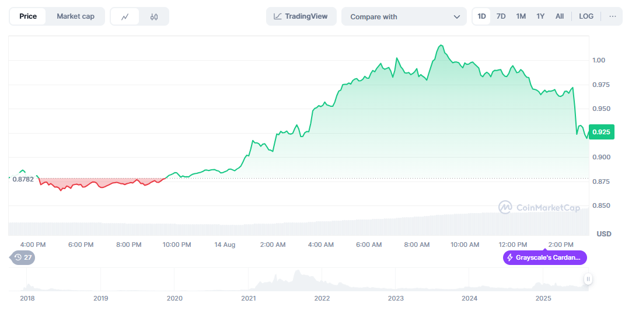Click the 2019 label on overview timeline
This screenshot has width=632, height=314.
[100, 299]
